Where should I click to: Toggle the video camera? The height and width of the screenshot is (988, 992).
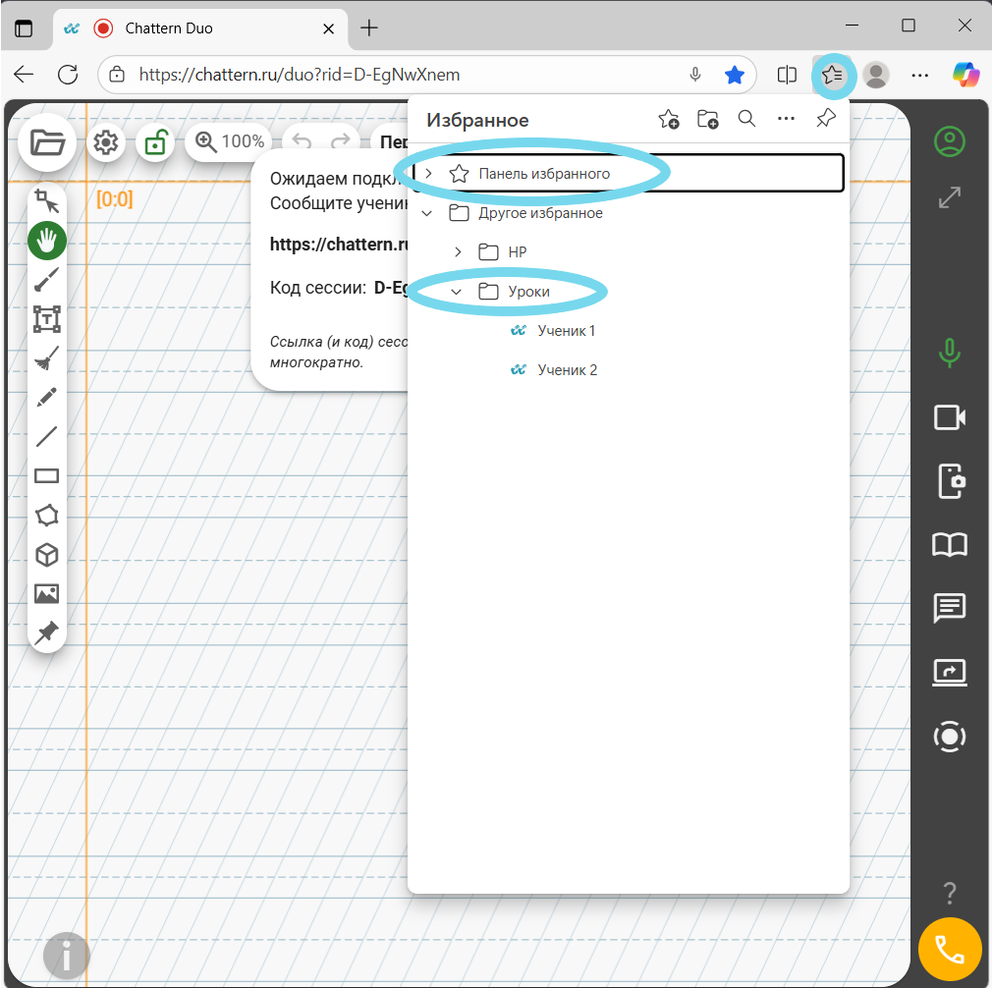click(x=949, y=417)
